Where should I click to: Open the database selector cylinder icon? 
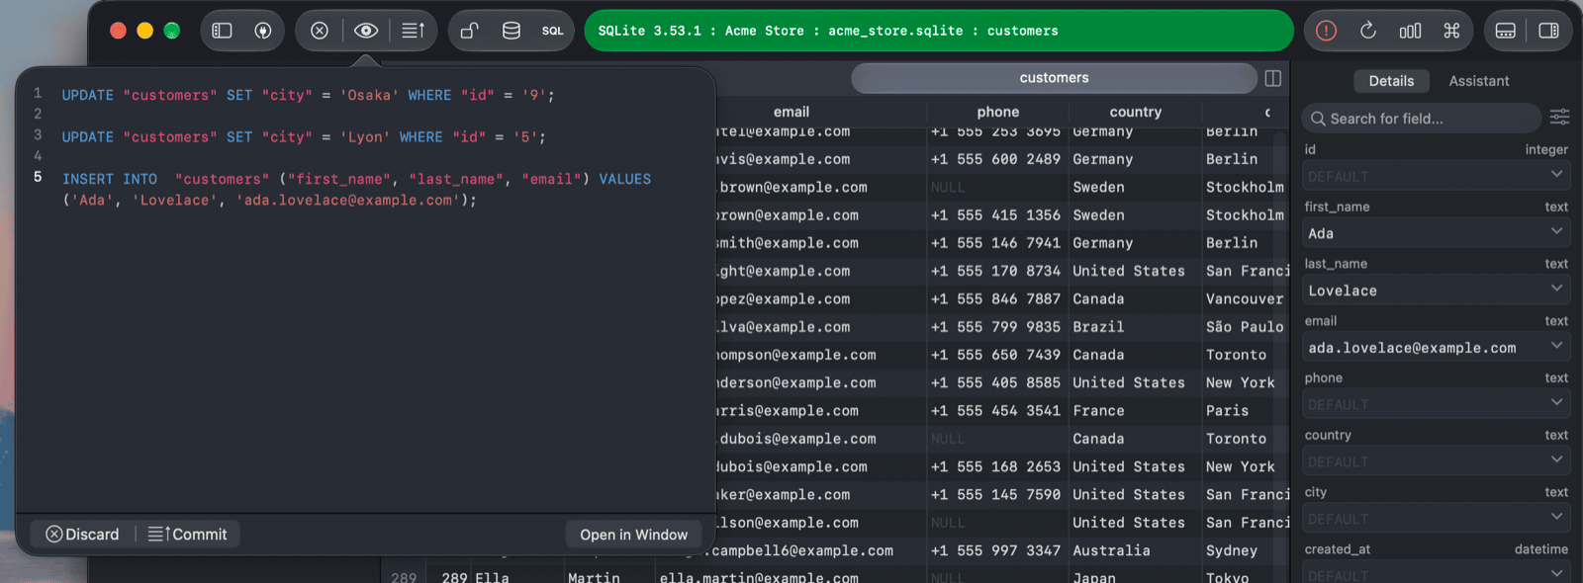[x=512, y=31]
